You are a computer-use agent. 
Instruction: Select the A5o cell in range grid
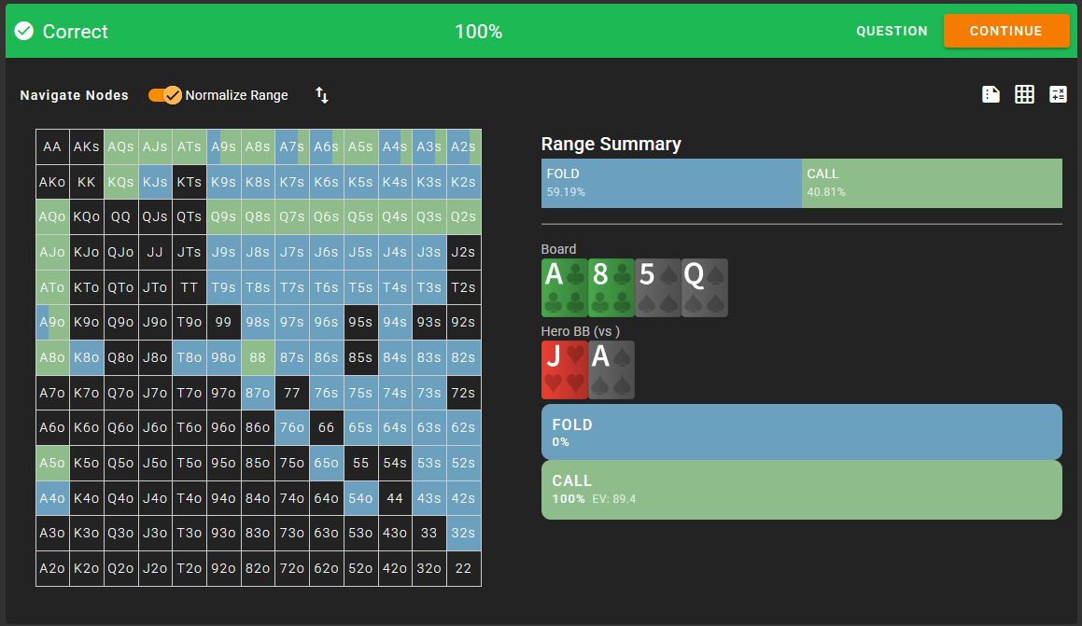click(x=52, y=464)
